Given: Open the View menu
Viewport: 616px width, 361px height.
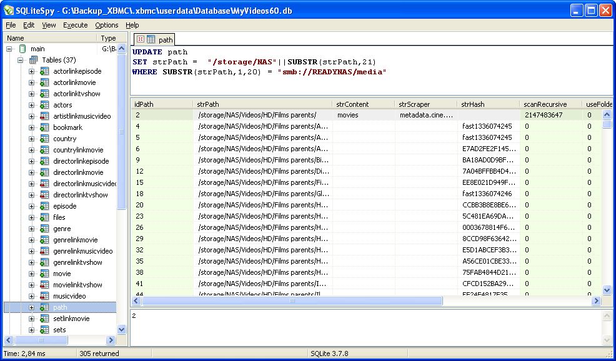Looking at the screenshot, I should pyautogui.click(x=49, y=25).
